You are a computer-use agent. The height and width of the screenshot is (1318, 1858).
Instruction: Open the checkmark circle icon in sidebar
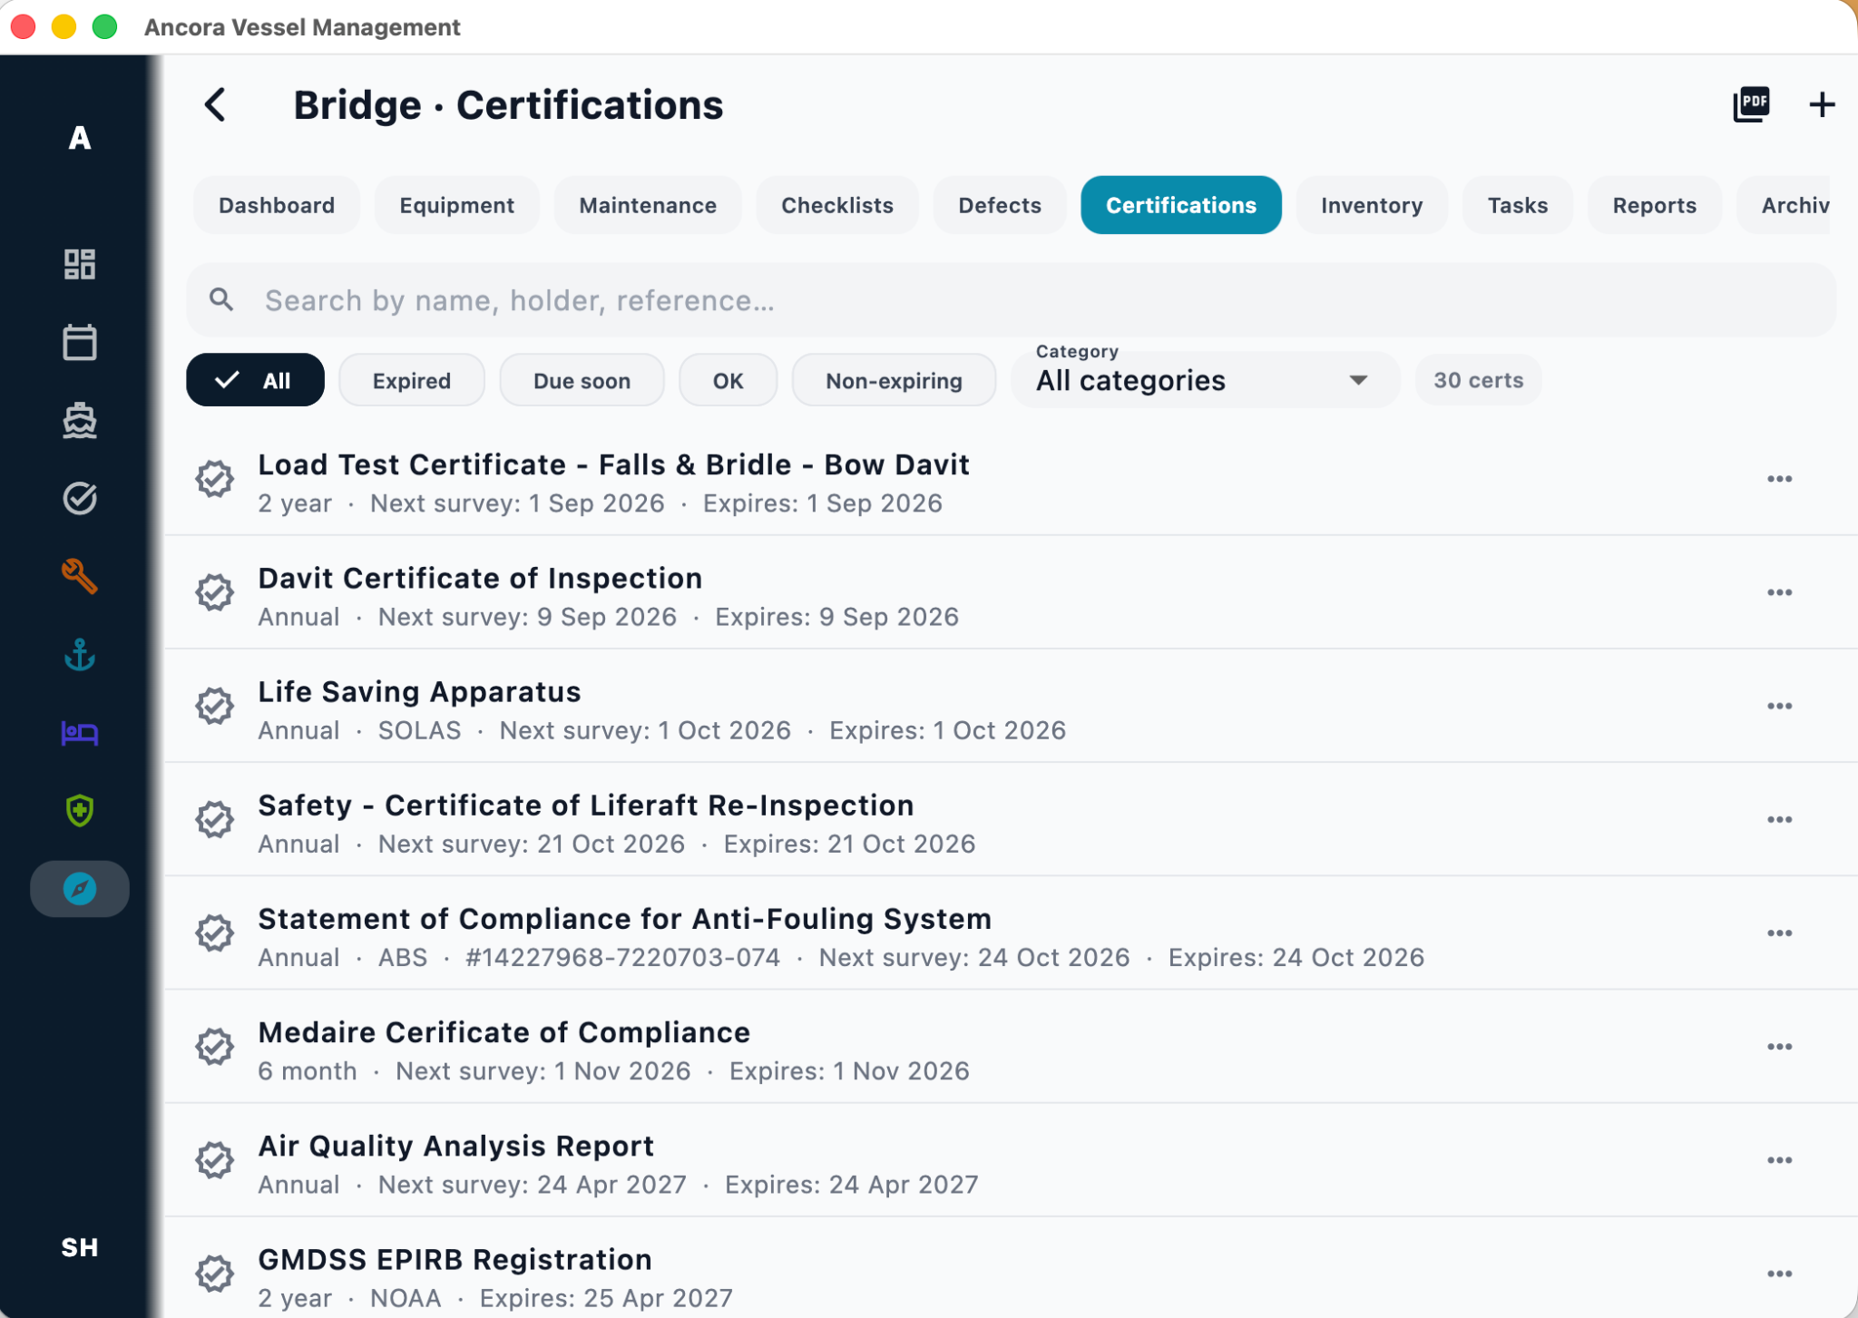80,498
